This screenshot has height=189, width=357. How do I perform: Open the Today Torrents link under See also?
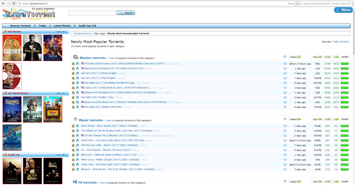[x=341, y=42]
